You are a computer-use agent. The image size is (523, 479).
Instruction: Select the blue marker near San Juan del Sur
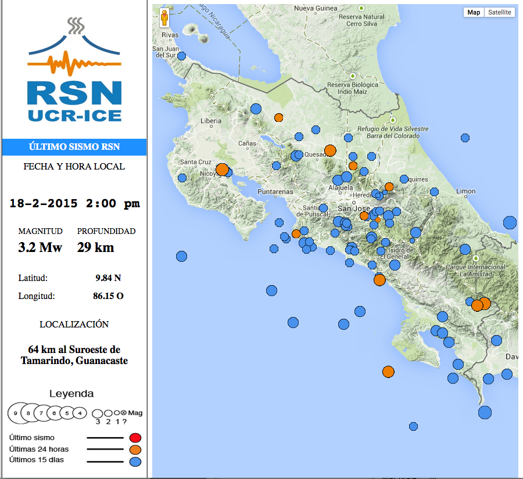tap(181, 56)
